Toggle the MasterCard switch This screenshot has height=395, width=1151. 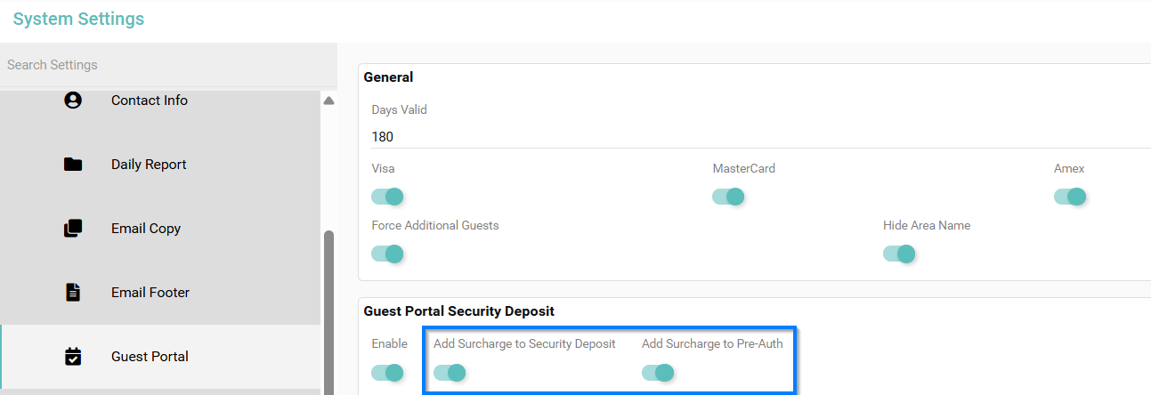(x=729, y=197)
